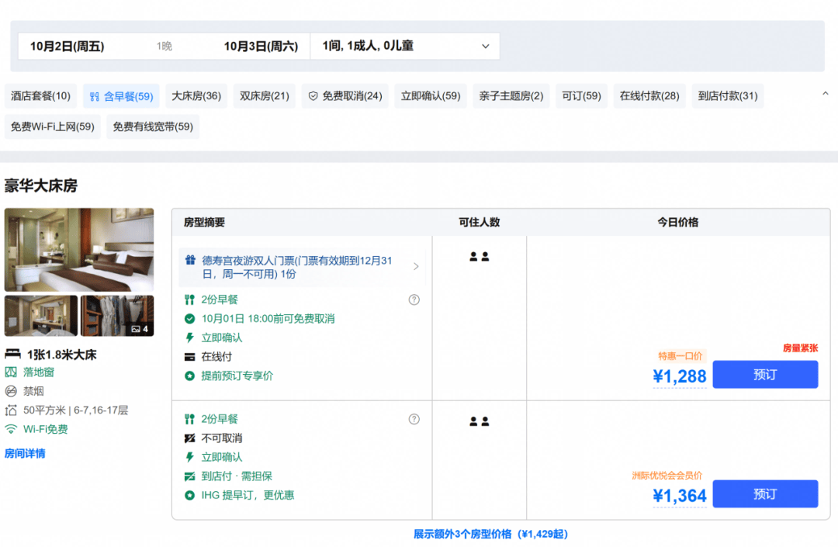This screenshot has width=838, height=547.
Task: Open the bathroom vanity room thumbnail
Action: point(41,316)
